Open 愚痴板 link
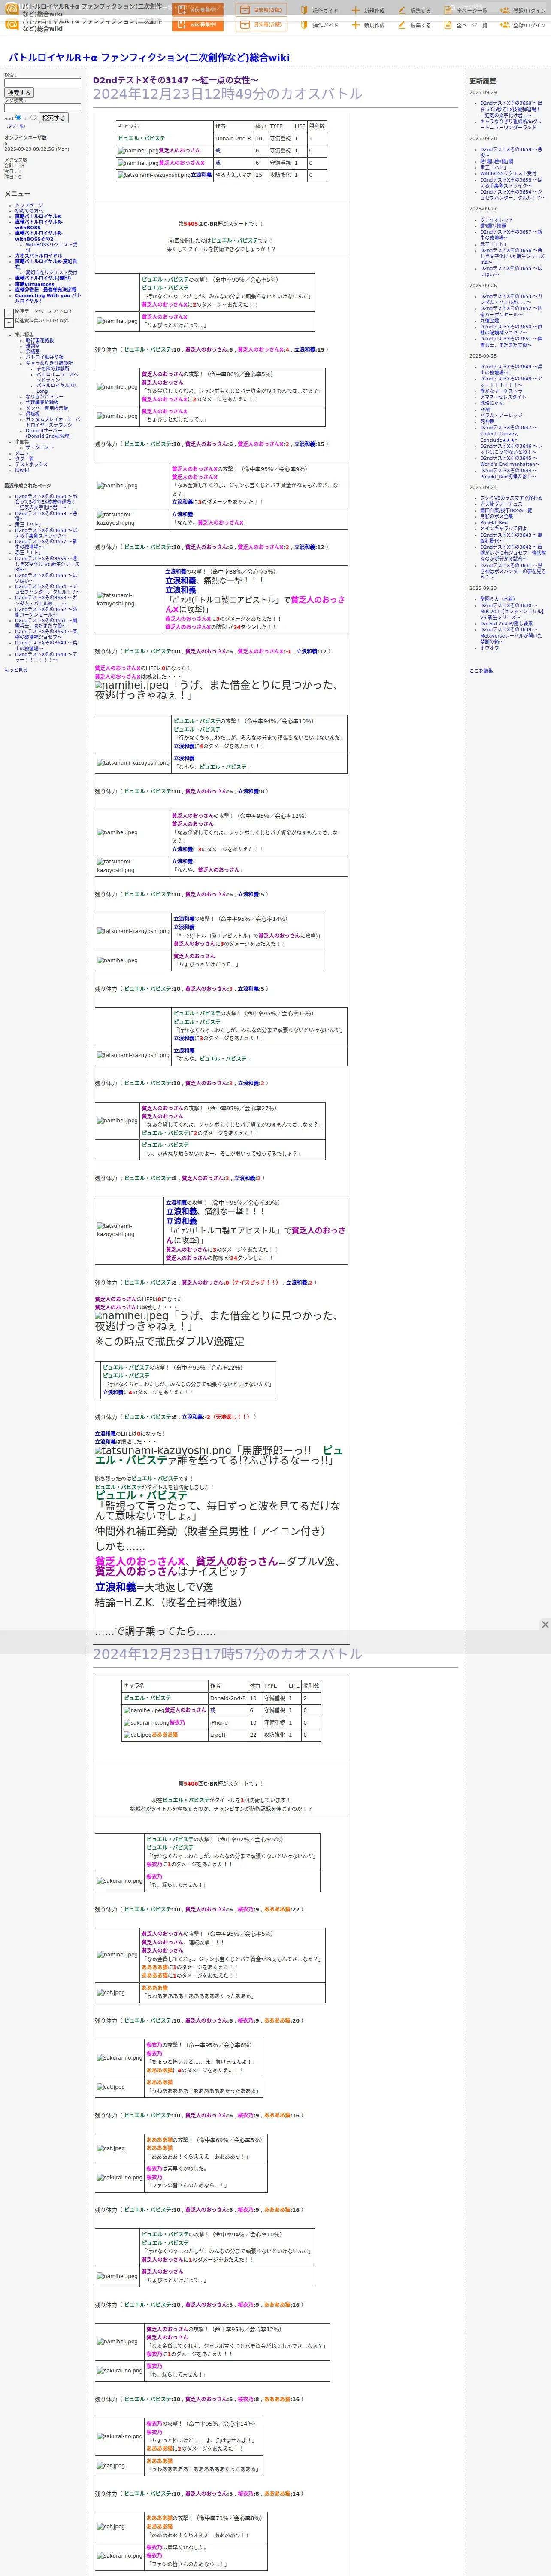The height and width of the screenshot is (2576, 551). tap(33, 413)
